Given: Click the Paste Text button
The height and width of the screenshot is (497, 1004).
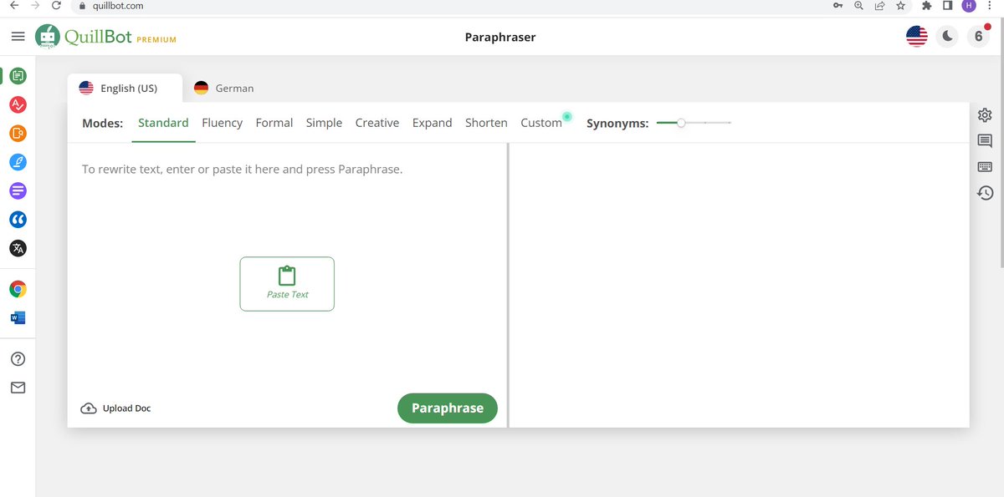Looking at the screenshot, I should (287, 284).
